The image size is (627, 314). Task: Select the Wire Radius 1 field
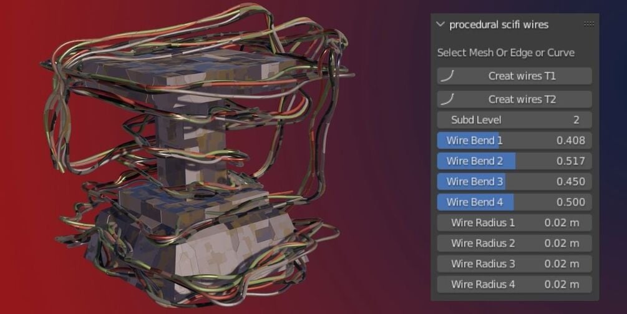coord(514,223)
